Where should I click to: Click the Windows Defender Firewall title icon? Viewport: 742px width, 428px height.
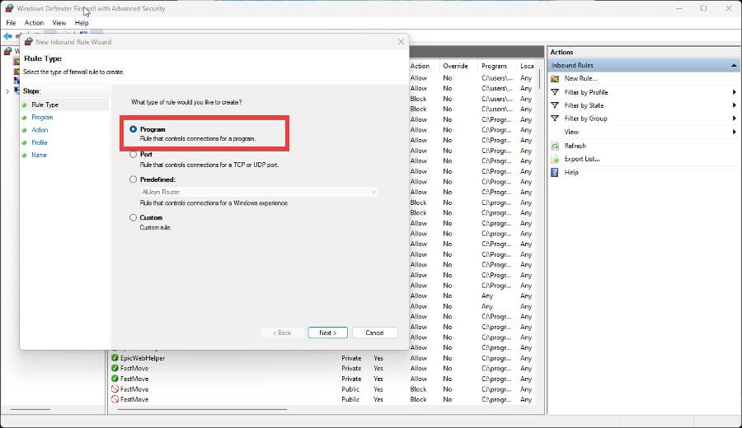(x=9, y=8)
